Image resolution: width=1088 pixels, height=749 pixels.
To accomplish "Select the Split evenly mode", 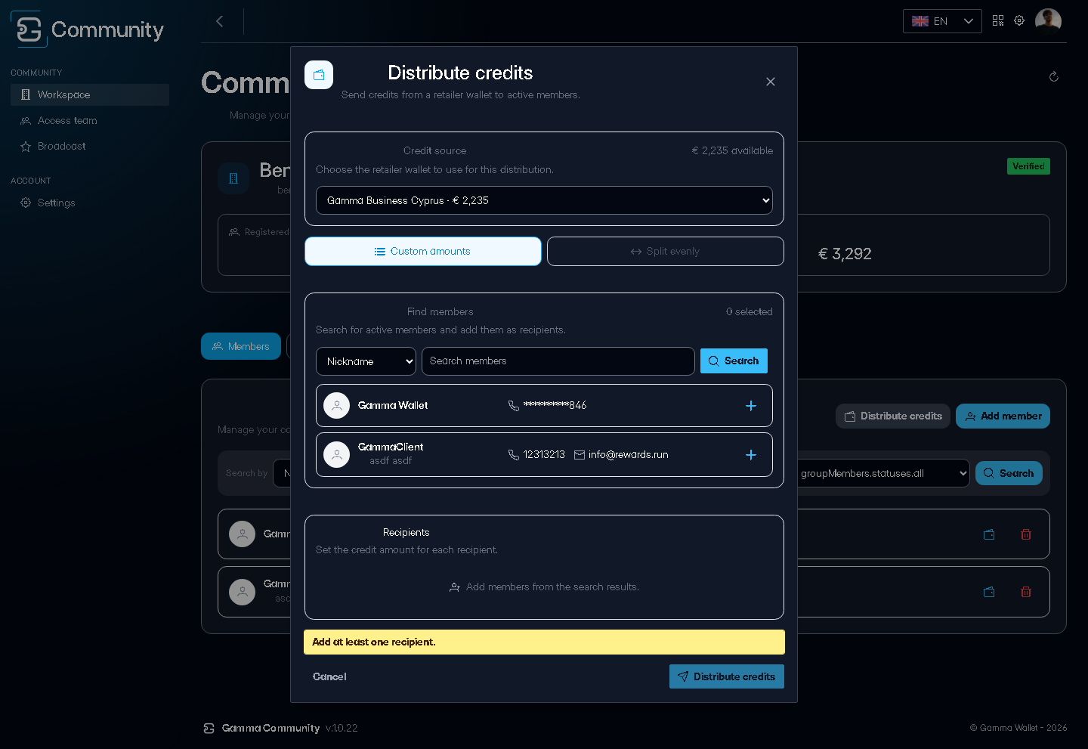I will 666,251.
